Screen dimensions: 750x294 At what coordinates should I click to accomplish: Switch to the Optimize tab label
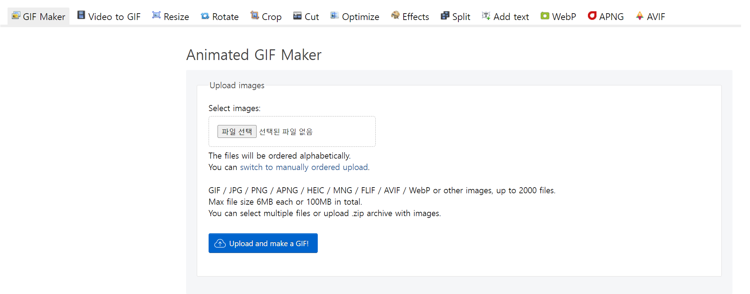(x=361, y=17)
